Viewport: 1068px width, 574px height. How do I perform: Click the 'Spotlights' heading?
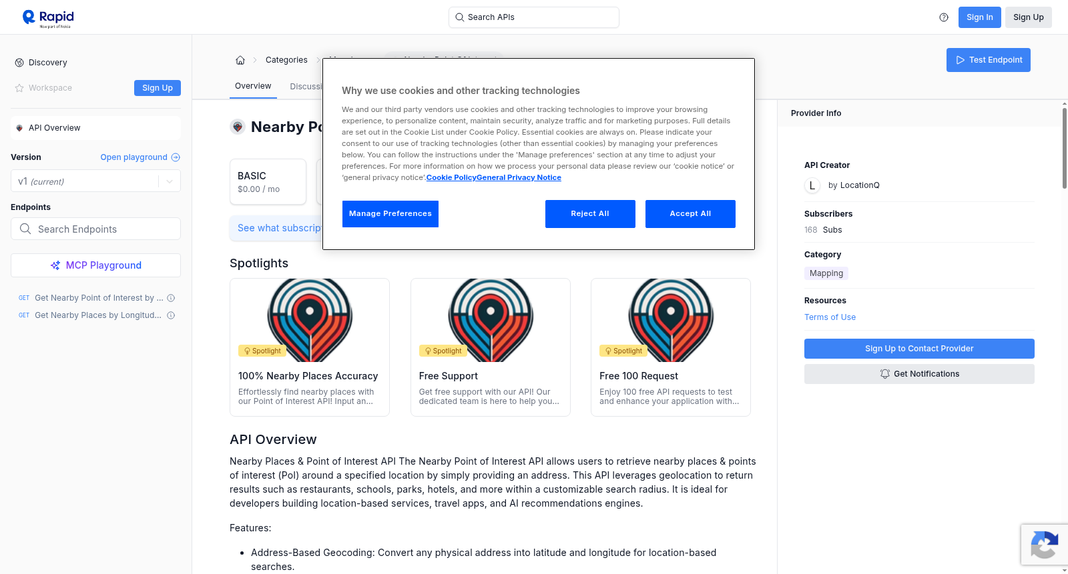(259, 263)
